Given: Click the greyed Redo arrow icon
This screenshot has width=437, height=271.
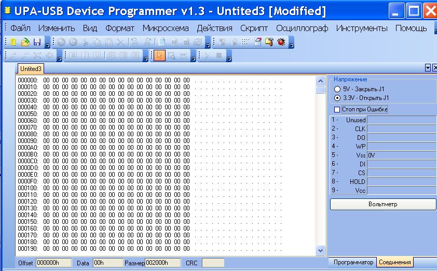Looking at the screenshot, I should (x=73, y=42).
